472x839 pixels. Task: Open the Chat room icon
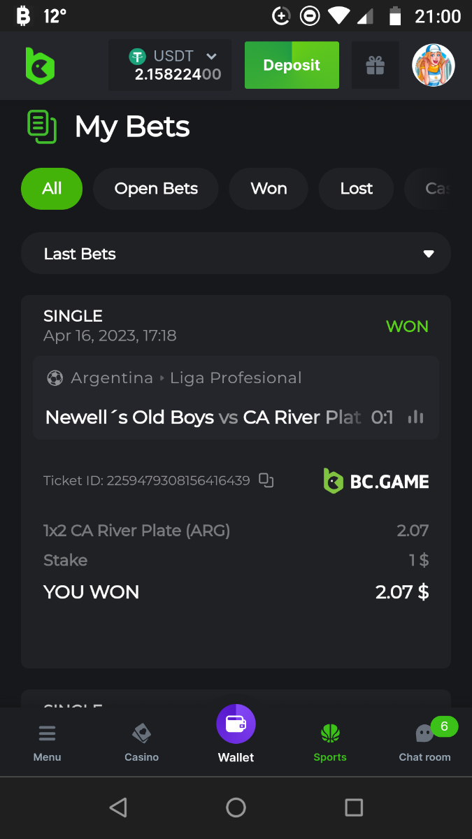pos(424,734)
